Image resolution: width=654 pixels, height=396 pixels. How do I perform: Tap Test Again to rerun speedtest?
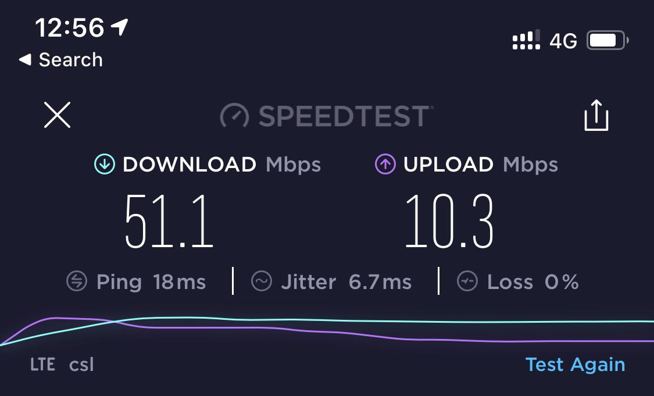pyautogui.click(x=575, y=365)
